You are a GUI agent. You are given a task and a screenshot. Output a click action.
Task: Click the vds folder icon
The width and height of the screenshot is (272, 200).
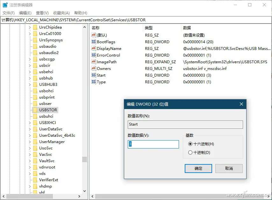tap(35, 174)
